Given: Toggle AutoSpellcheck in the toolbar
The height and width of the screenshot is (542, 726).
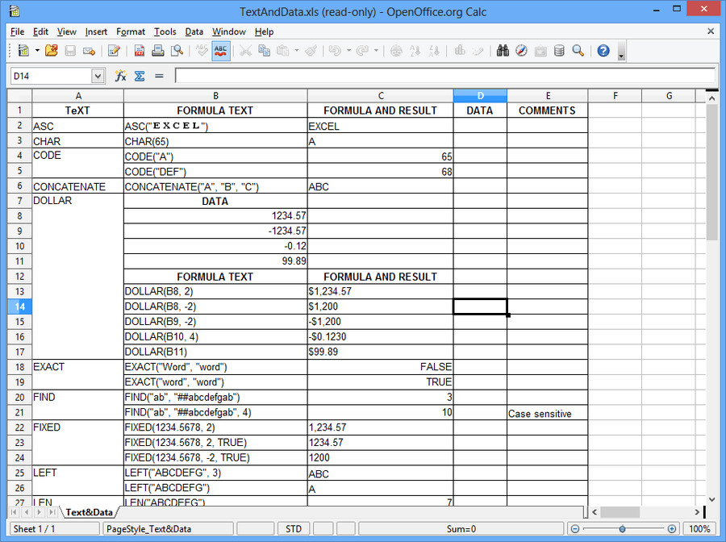Looking at the screenshot, I should click(220, 50).
